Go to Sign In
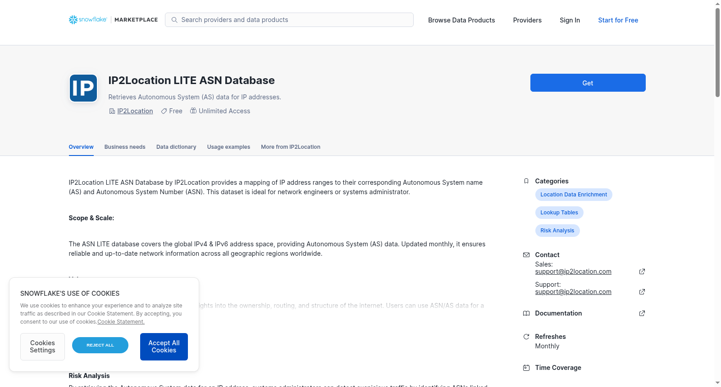 tap(570, 20)
